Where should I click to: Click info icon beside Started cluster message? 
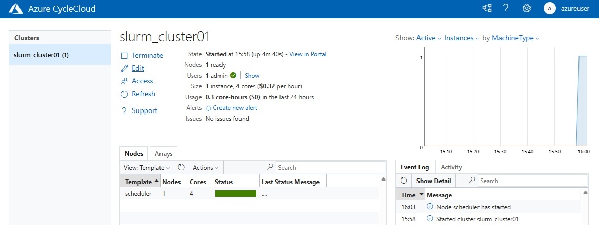[430, 219]
